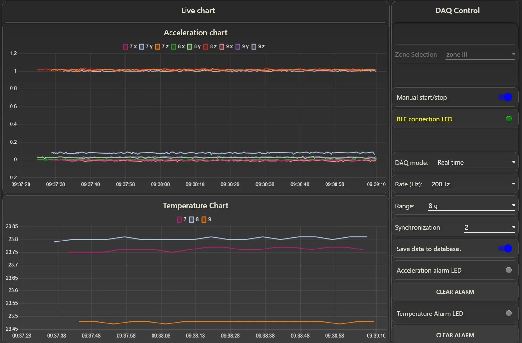Click the Live chart panel header
The image size is (522, 343).
pyautogui.click(x=198, y=11)
